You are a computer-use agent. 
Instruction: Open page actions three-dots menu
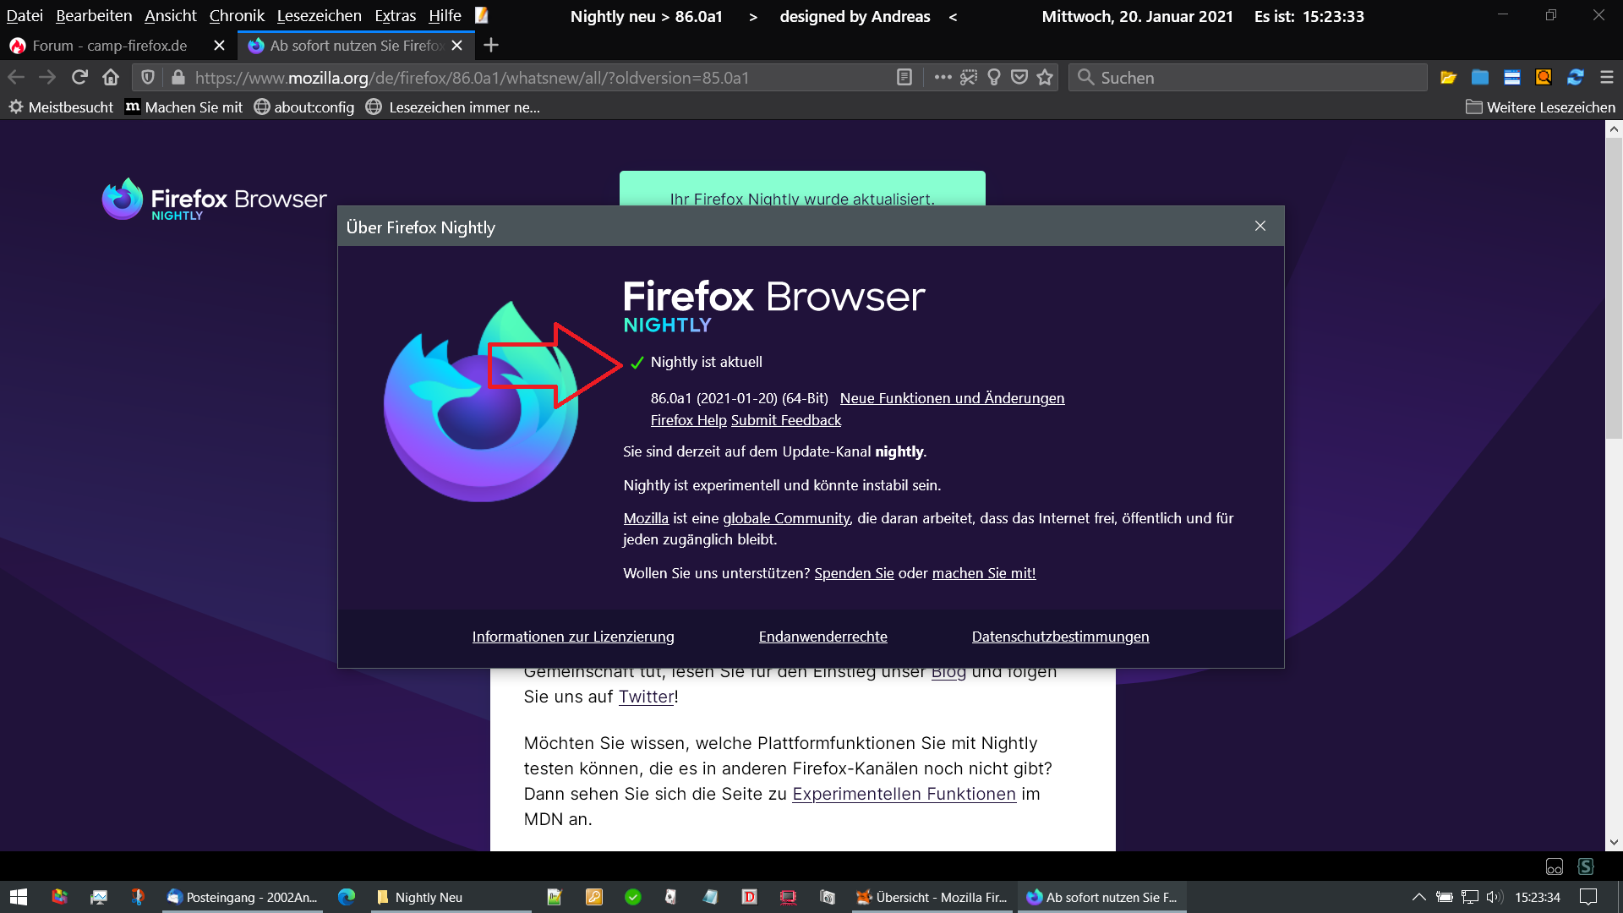943,77
